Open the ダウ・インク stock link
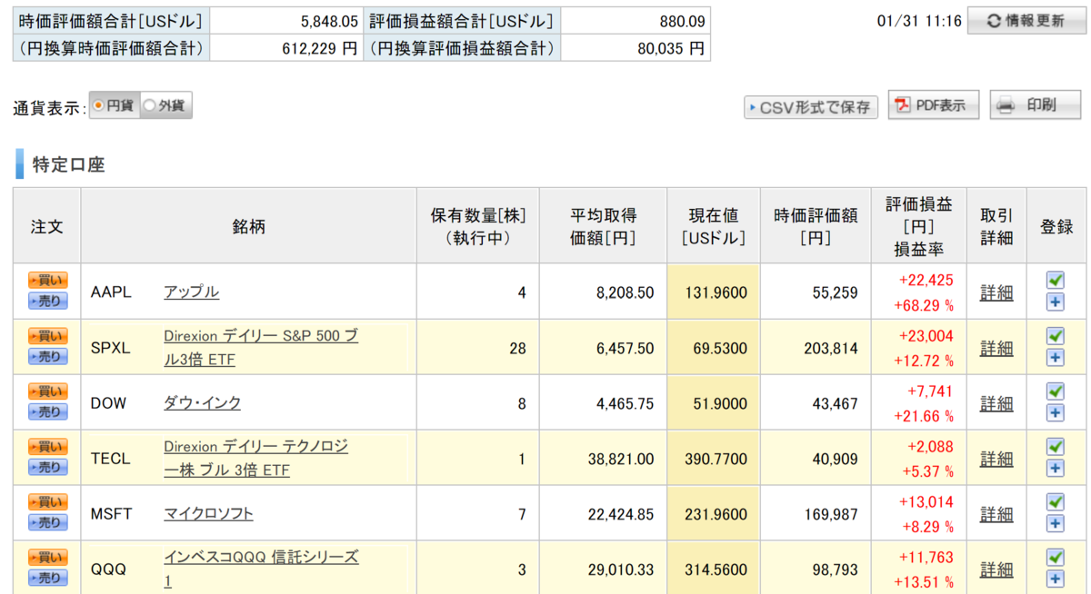This screenshot has height=594, width=1091. pos(202,402)
